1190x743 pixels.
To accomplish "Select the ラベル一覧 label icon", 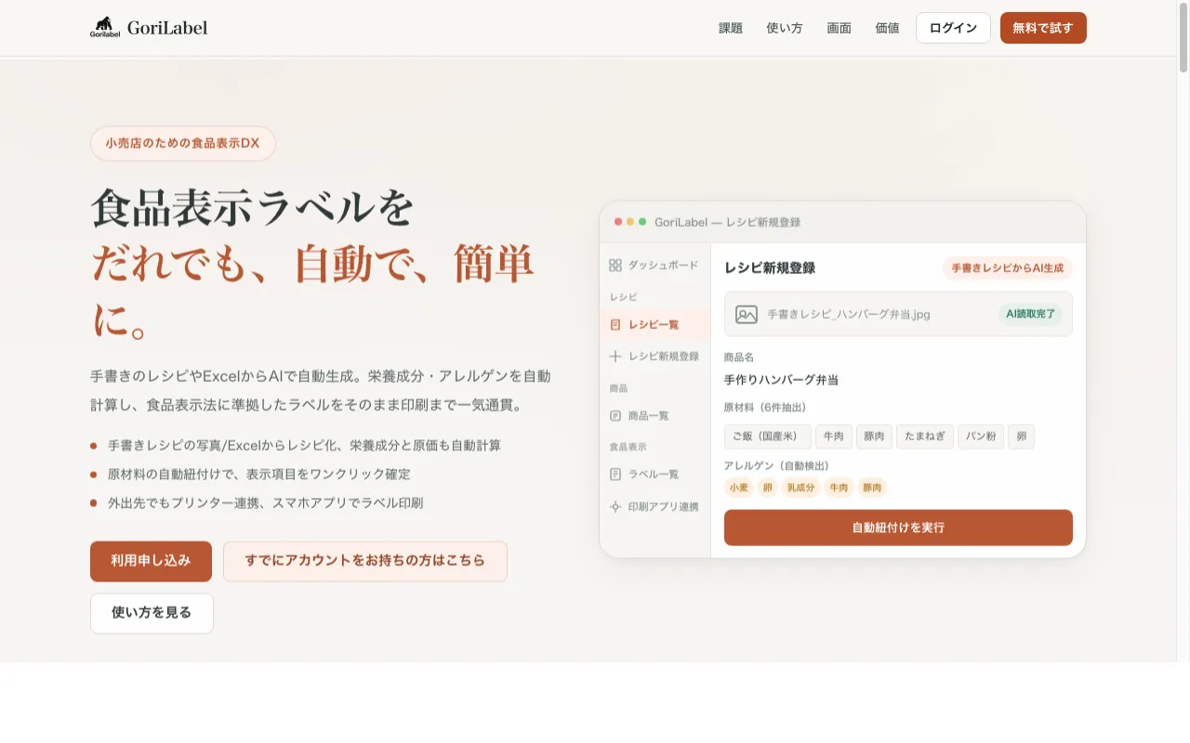I will point(615,474).
